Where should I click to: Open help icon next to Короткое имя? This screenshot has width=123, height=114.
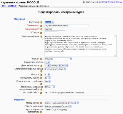41,29
